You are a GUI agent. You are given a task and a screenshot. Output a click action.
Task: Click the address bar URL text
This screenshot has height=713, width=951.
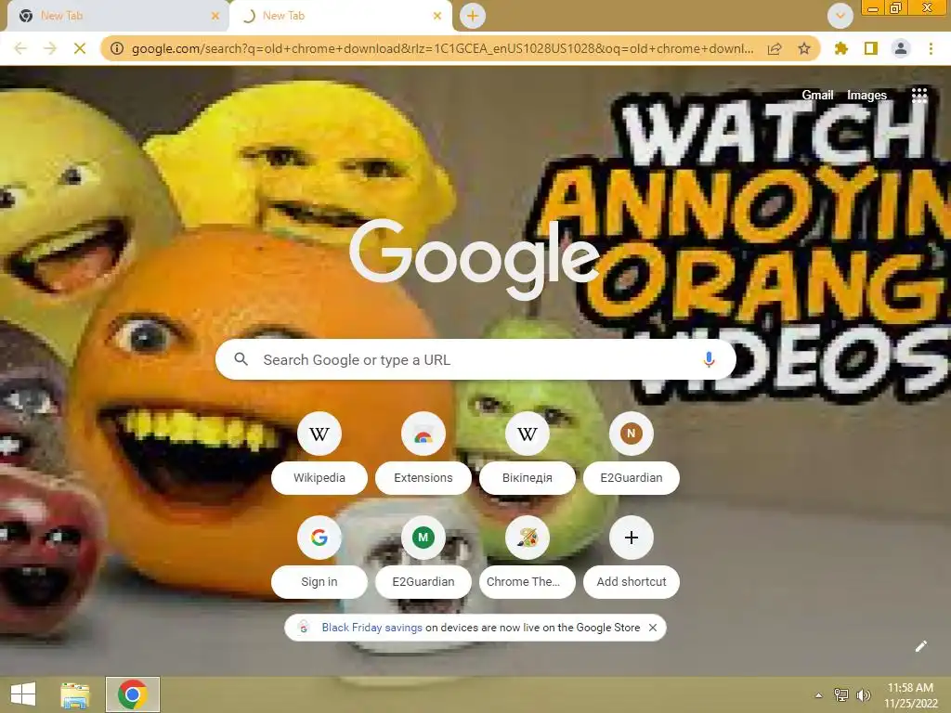pos(442,48)
